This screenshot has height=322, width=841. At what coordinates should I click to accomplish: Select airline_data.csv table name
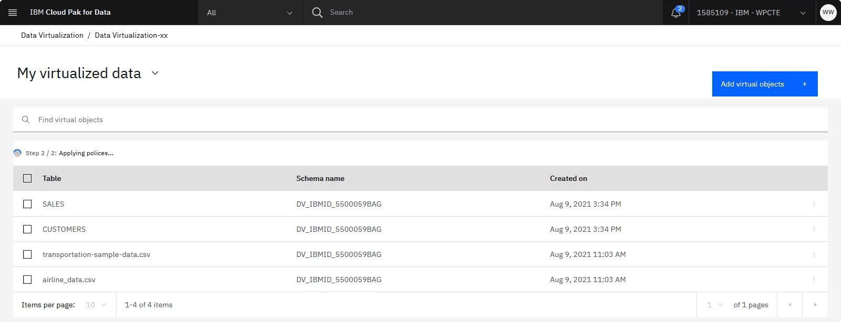coord(69,280)
